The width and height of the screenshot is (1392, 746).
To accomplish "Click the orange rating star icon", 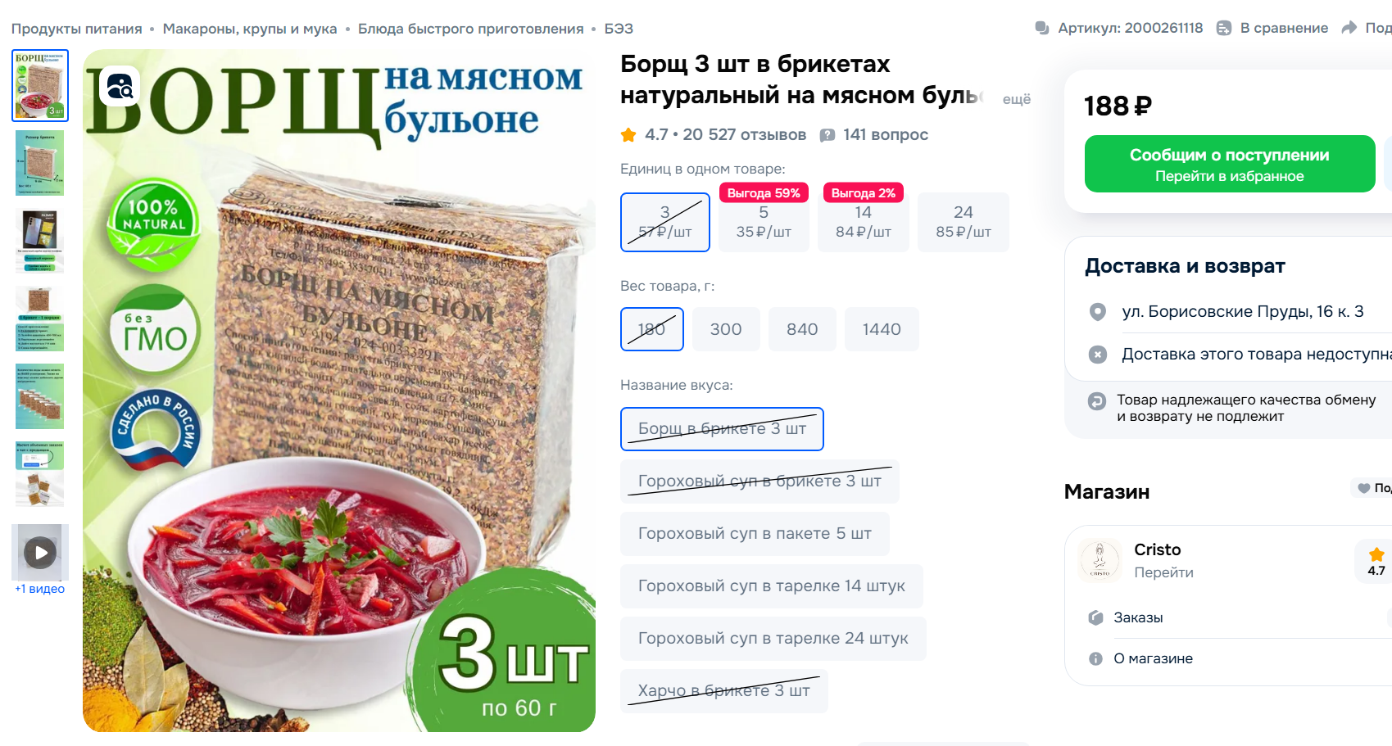I will [x=628, y=134].
